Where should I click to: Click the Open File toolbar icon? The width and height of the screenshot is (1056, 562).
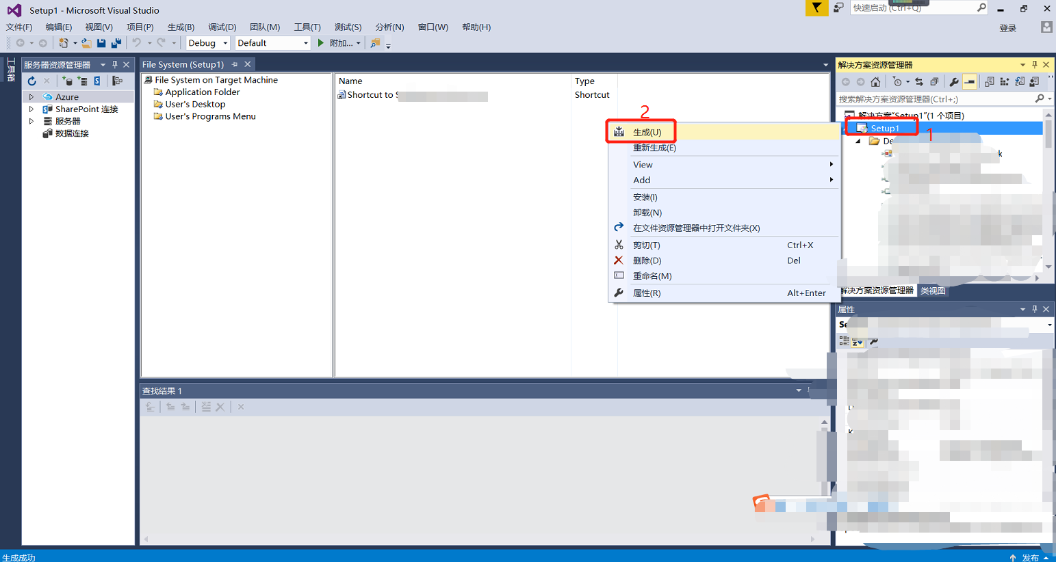click(x=86, y=43)
